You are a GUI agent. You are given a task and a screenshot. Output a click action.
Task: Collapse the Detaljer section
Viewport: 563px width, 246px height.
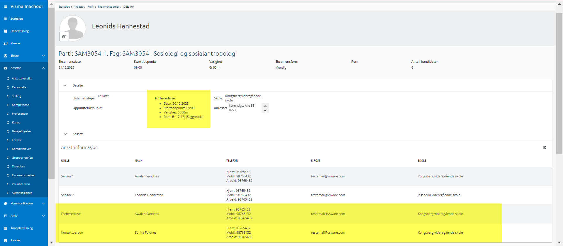[x=65, y=85]
